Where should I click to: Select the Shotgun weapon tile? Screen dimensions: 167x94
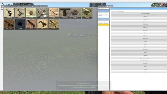(x=31, y=24)
